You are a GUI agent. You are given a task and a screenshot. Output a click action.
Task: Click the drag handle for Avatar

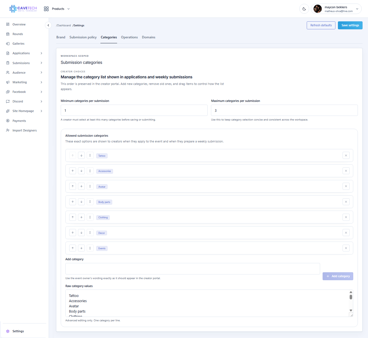tap(90, 186)
